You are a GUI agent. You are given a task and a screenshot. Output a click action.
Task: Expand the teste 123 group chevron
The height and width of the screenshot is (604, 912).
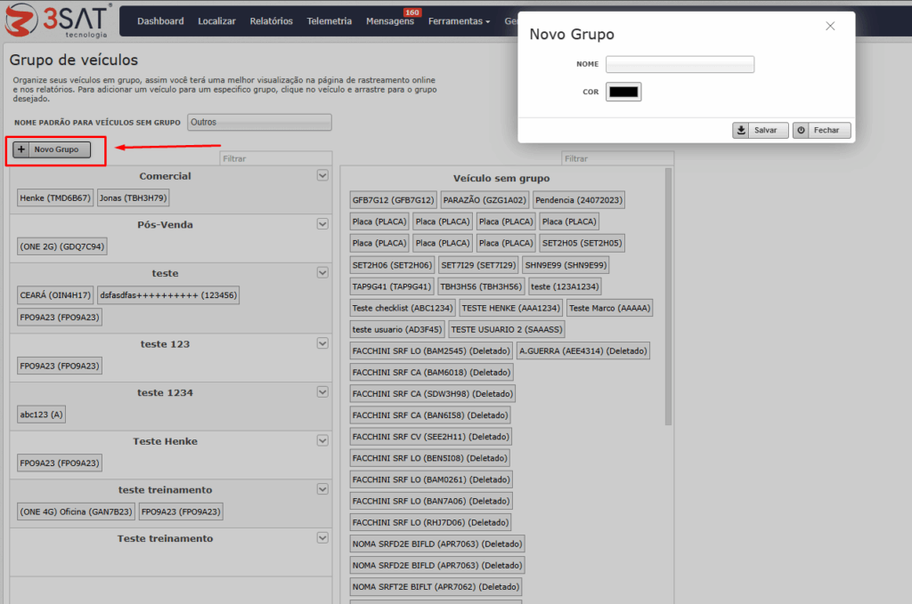323,343
